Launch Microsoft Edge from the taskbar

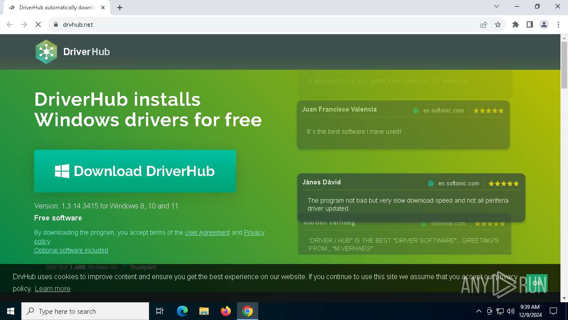(182, 311)
